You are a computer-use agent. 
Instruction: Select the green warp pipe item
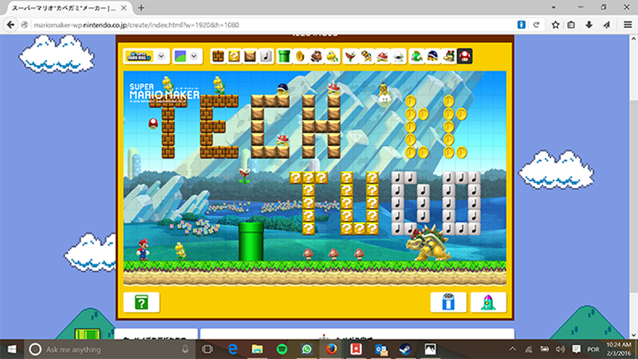click(x=284, y=56)
